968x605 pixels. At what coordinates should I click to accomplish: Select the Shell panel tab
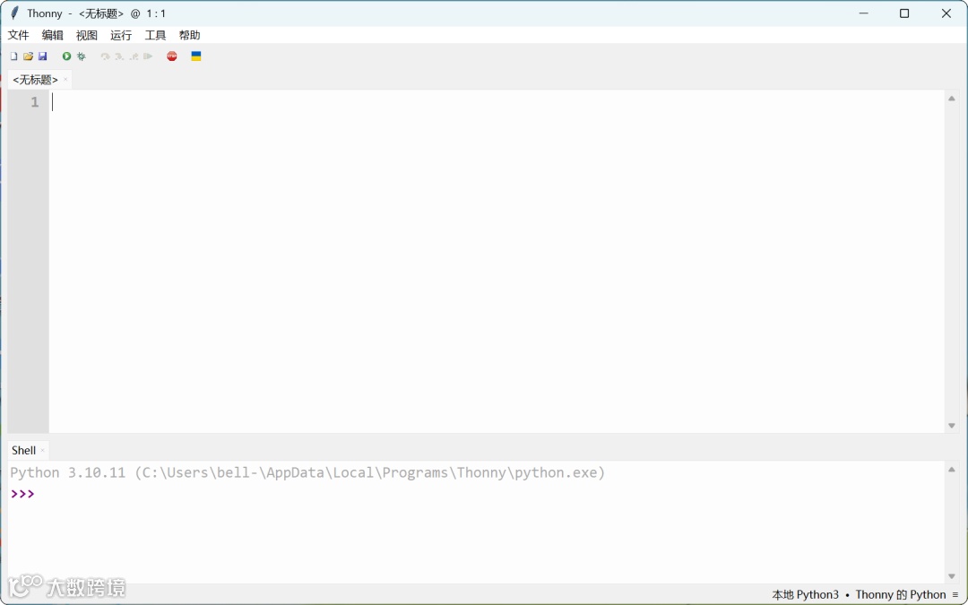23,450
